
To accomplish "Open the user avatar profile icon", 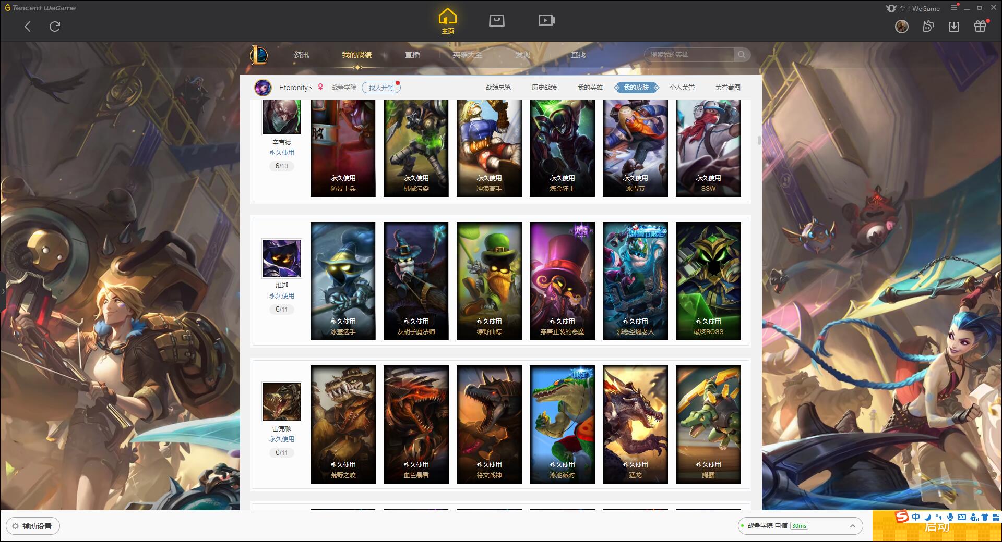I will [x=902, y=27].
